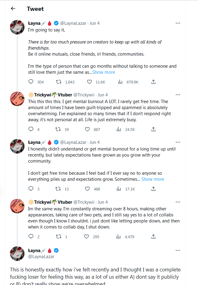
Task: Reply to Trickywi's tweet about collabs
Action: 31,237
